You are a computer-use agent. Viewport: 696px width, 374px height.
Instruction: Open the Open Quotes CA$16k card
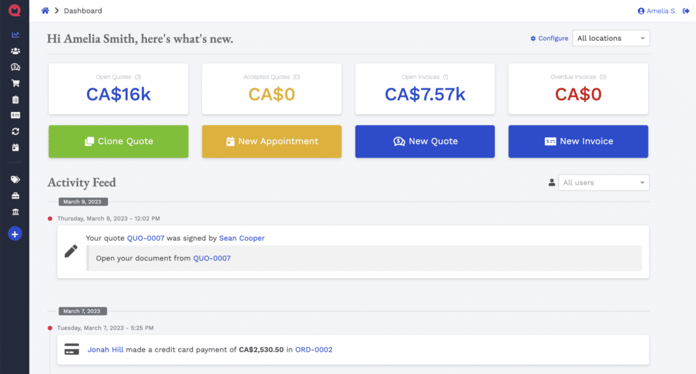click(118, 89)
